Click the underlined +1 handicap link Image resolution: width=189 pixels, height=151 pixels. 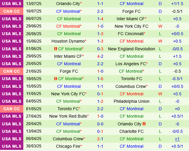pyautogui.click(x=177, y=139)
